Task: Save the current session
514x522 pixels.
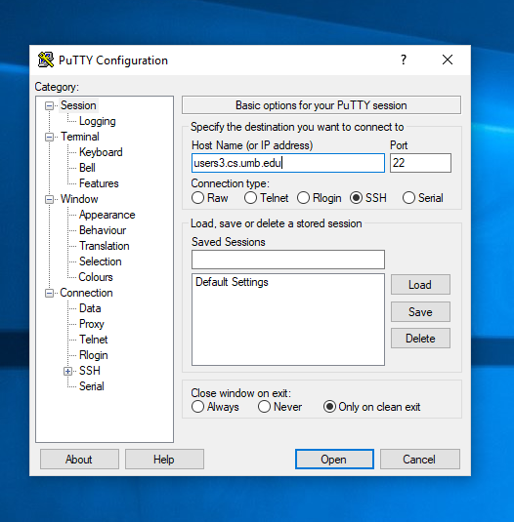Action: 420,312
